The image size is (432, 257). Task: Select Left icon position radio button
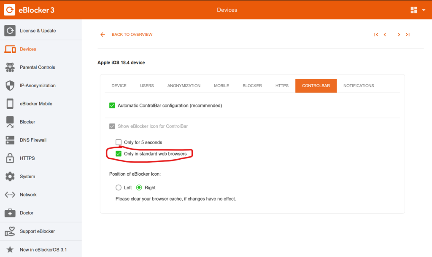point(119,187)
